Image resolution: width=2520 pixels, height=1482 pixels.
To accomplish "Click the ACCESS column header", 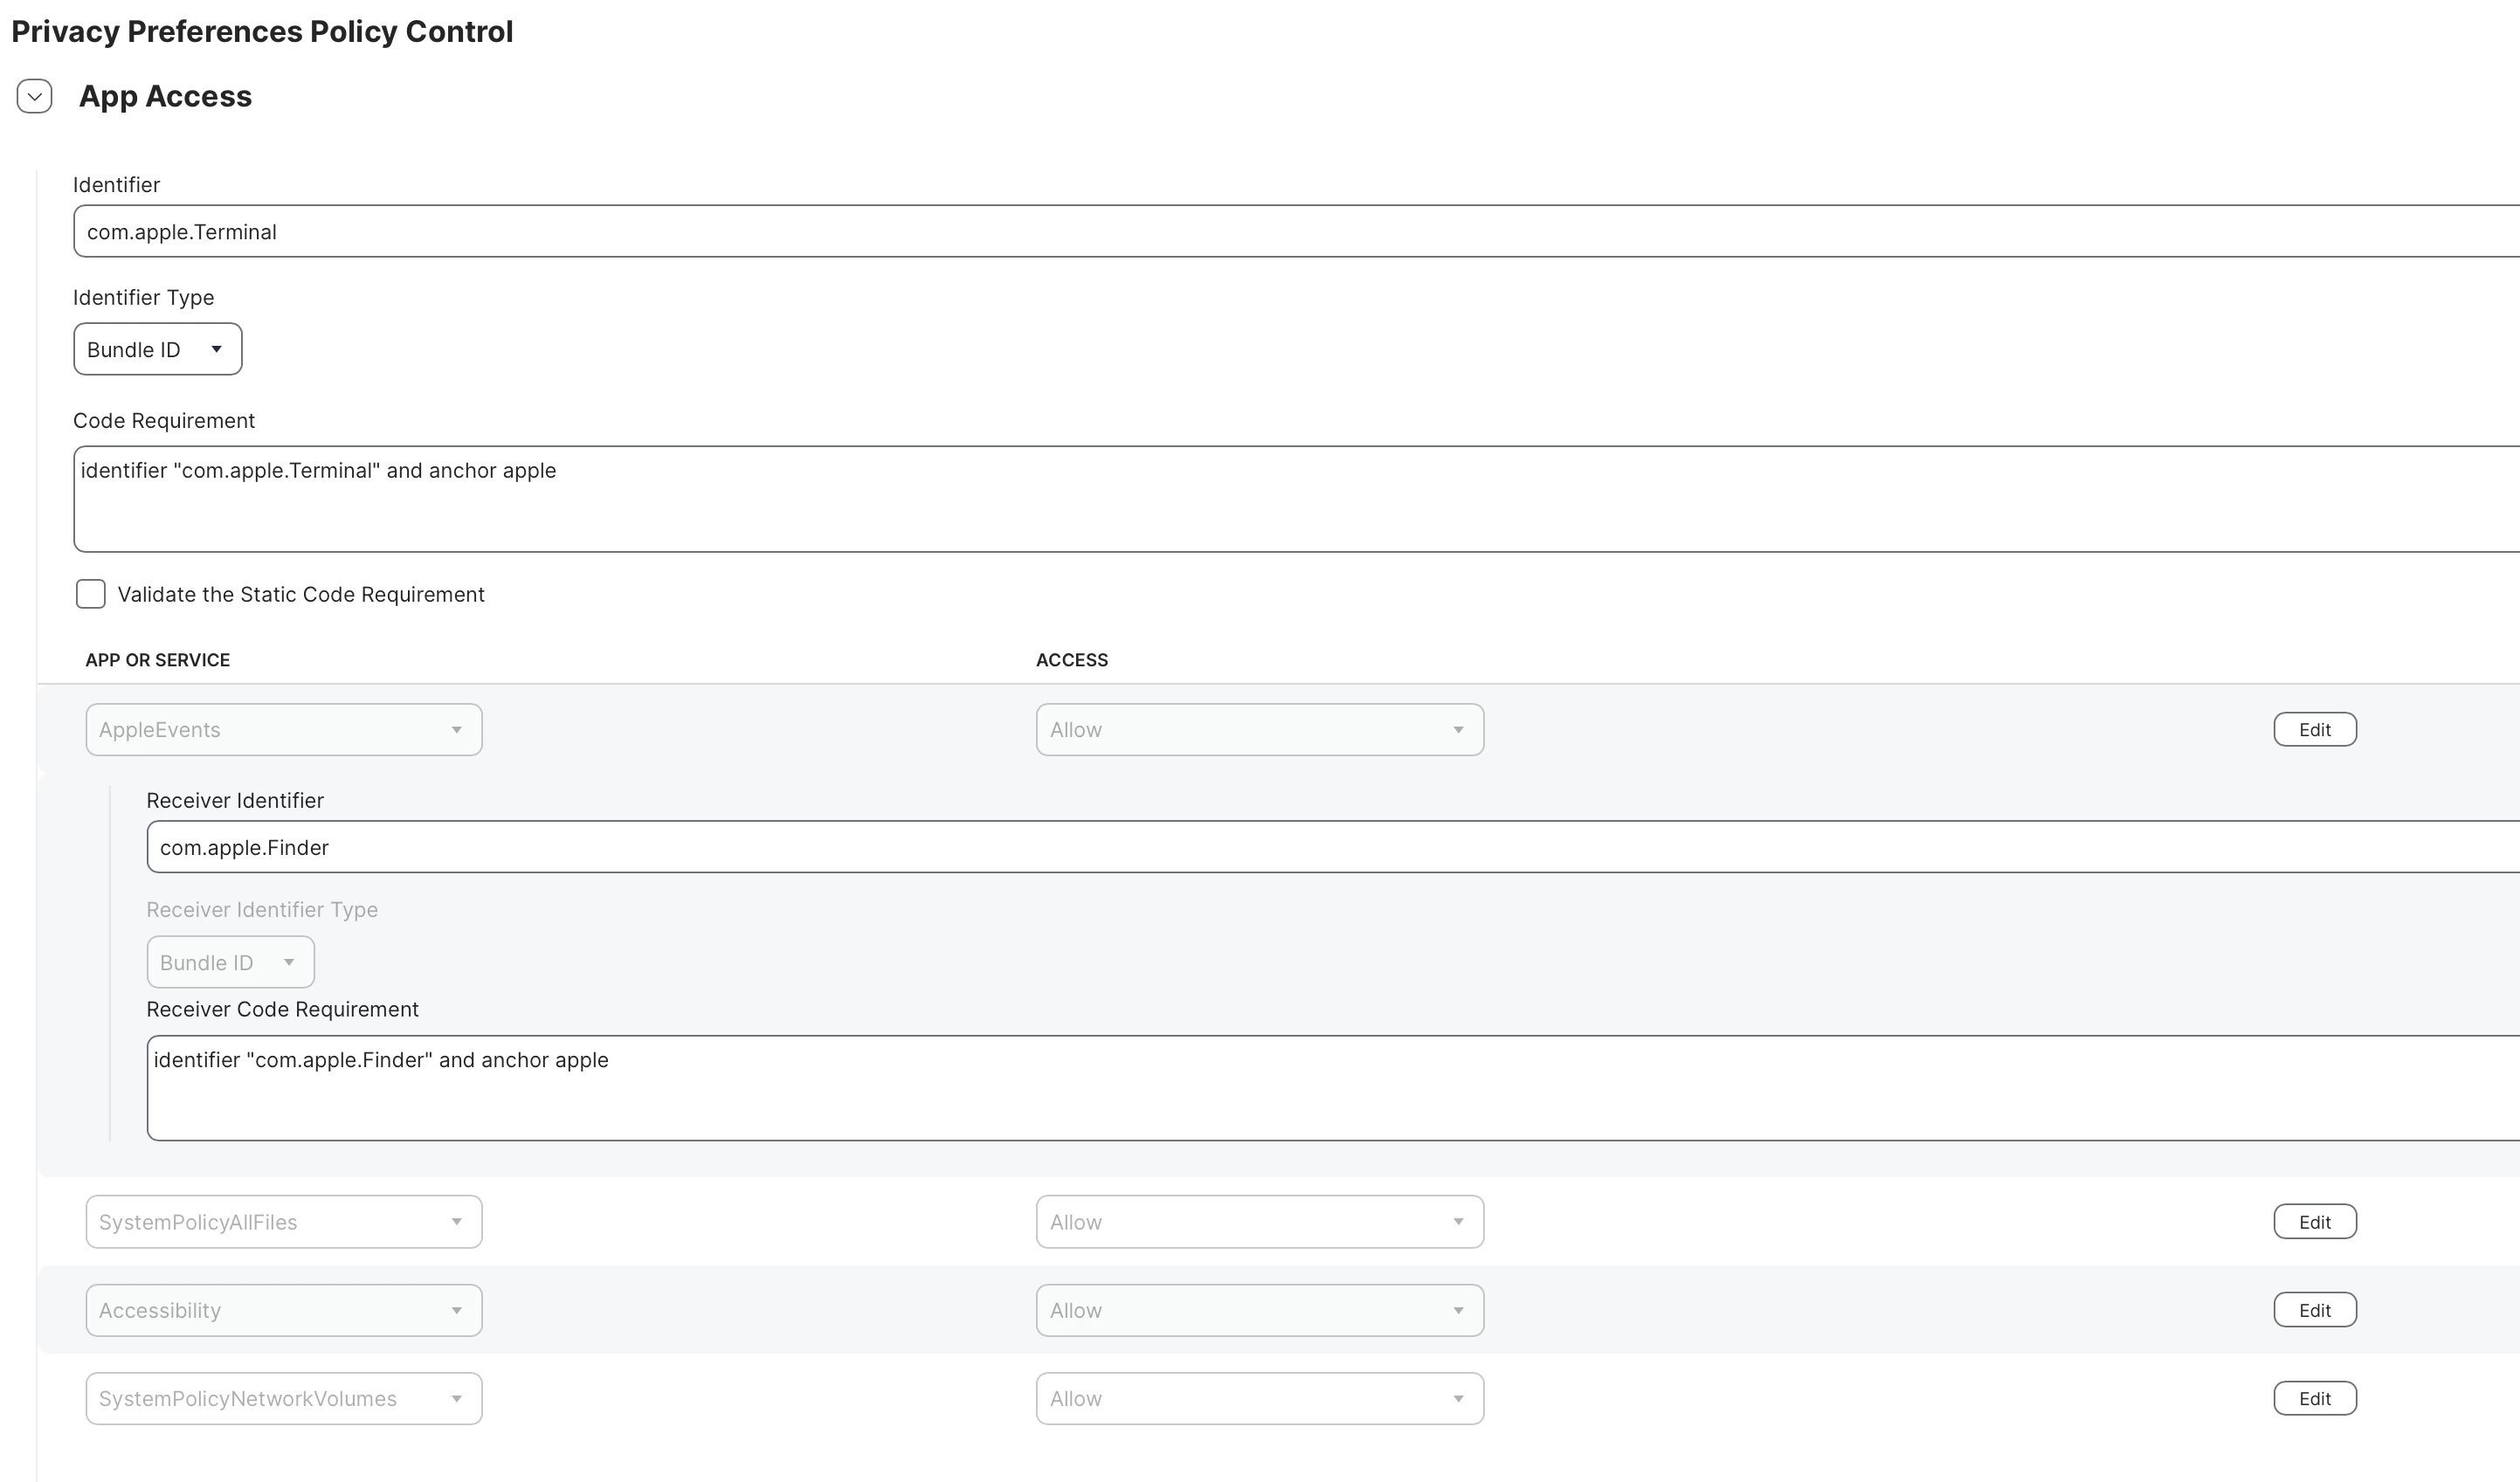I will (1072, 660).
